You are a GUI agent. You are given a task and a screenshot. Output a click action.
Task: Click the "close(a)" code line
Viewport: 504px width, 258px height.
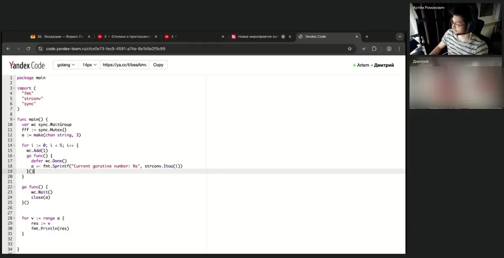click(41, 197)
